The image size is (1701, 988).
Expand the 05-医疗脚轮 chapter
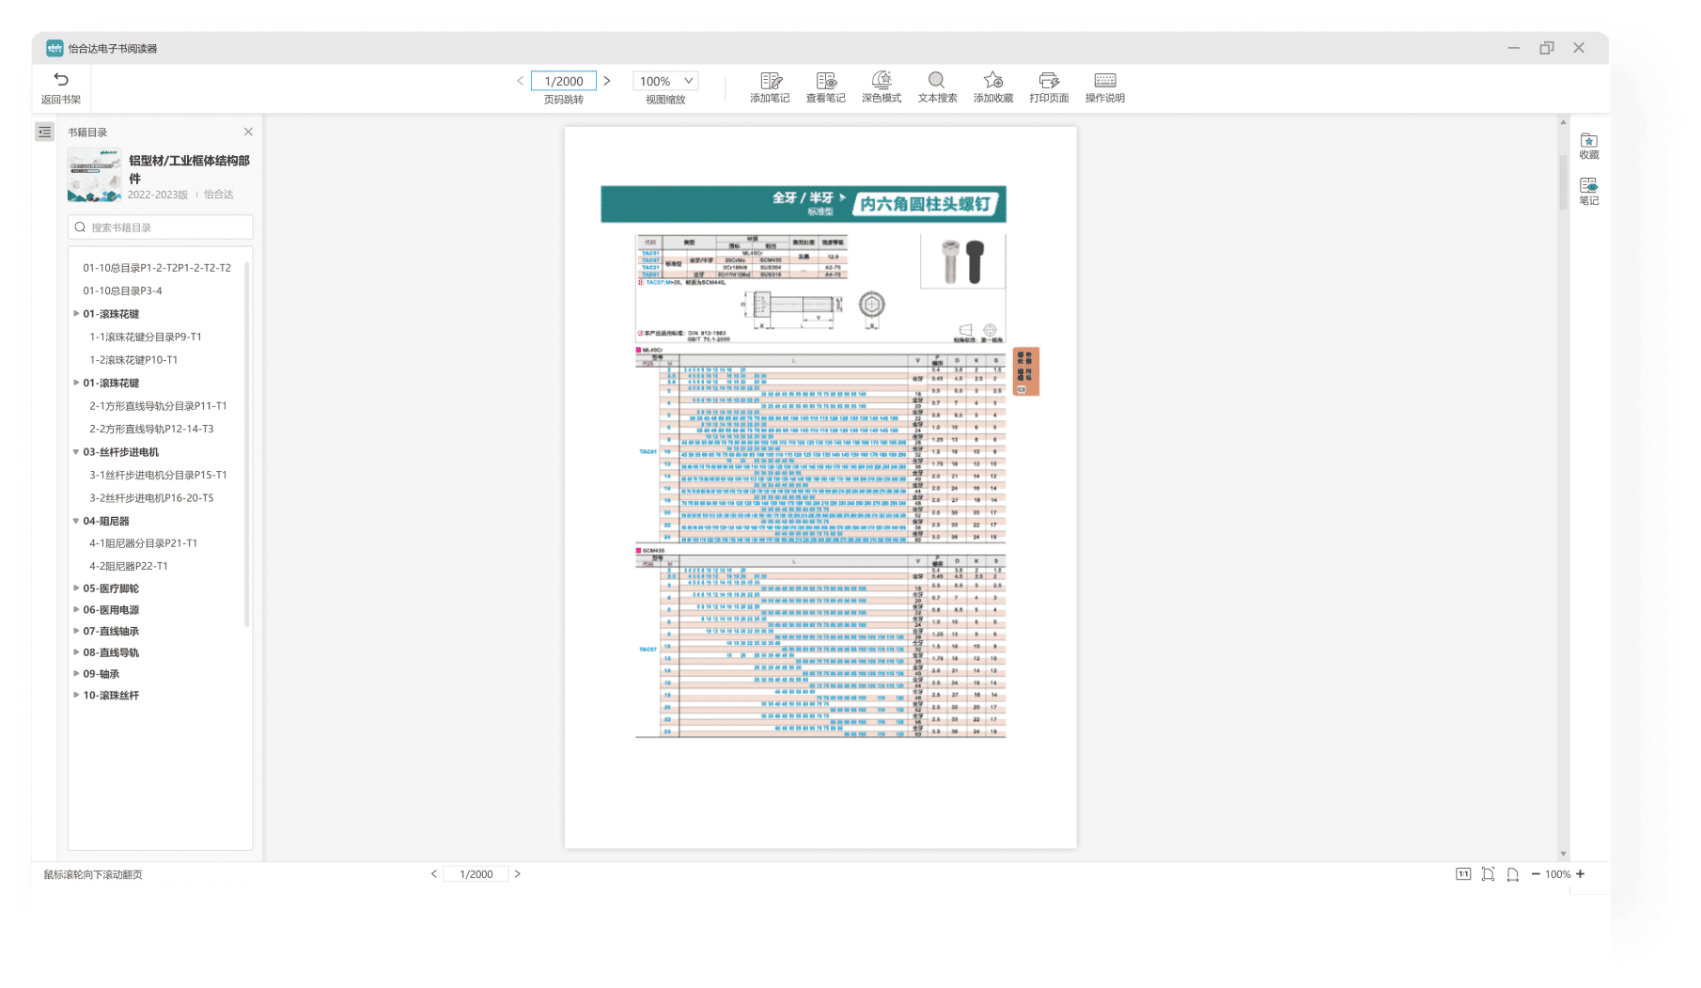tap(76, 588)
